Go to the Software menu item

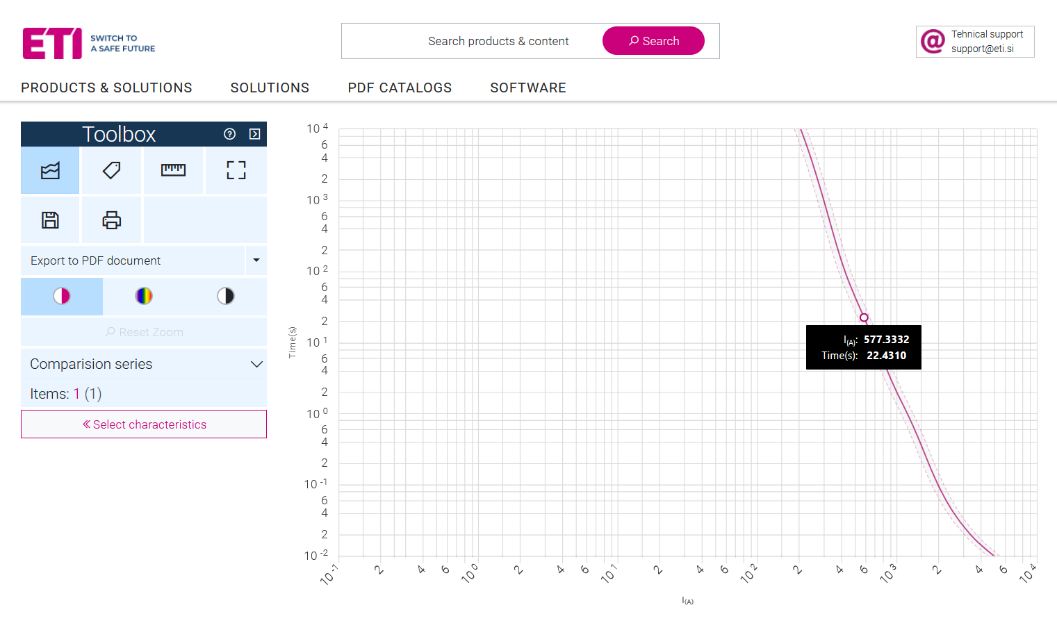[527, 88]
